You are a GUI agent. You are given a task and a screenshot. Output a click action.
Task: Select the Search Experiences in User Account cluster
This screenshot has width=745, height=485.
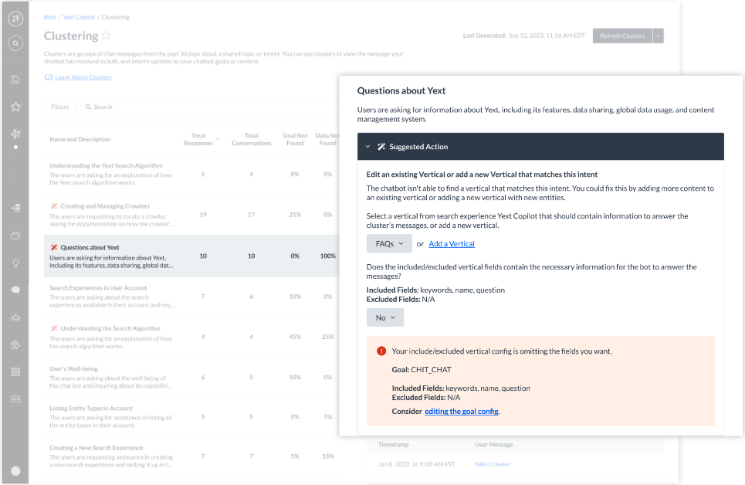191,297
